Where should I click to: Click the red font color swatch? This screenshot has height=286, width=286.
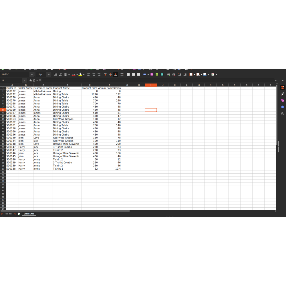click(x=73, y=75)
